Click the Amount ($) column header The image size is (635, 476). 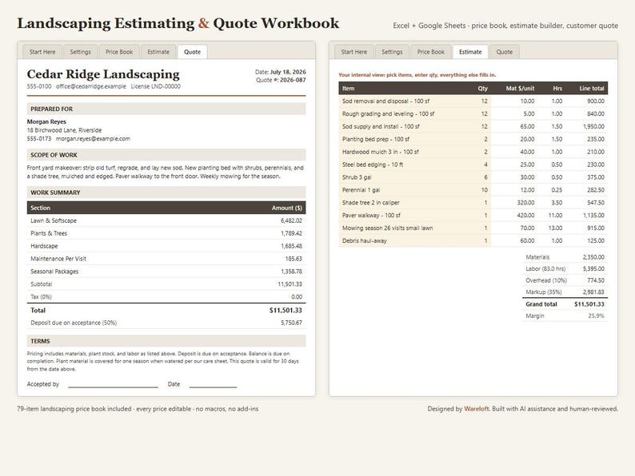click(x=287, y=208)
